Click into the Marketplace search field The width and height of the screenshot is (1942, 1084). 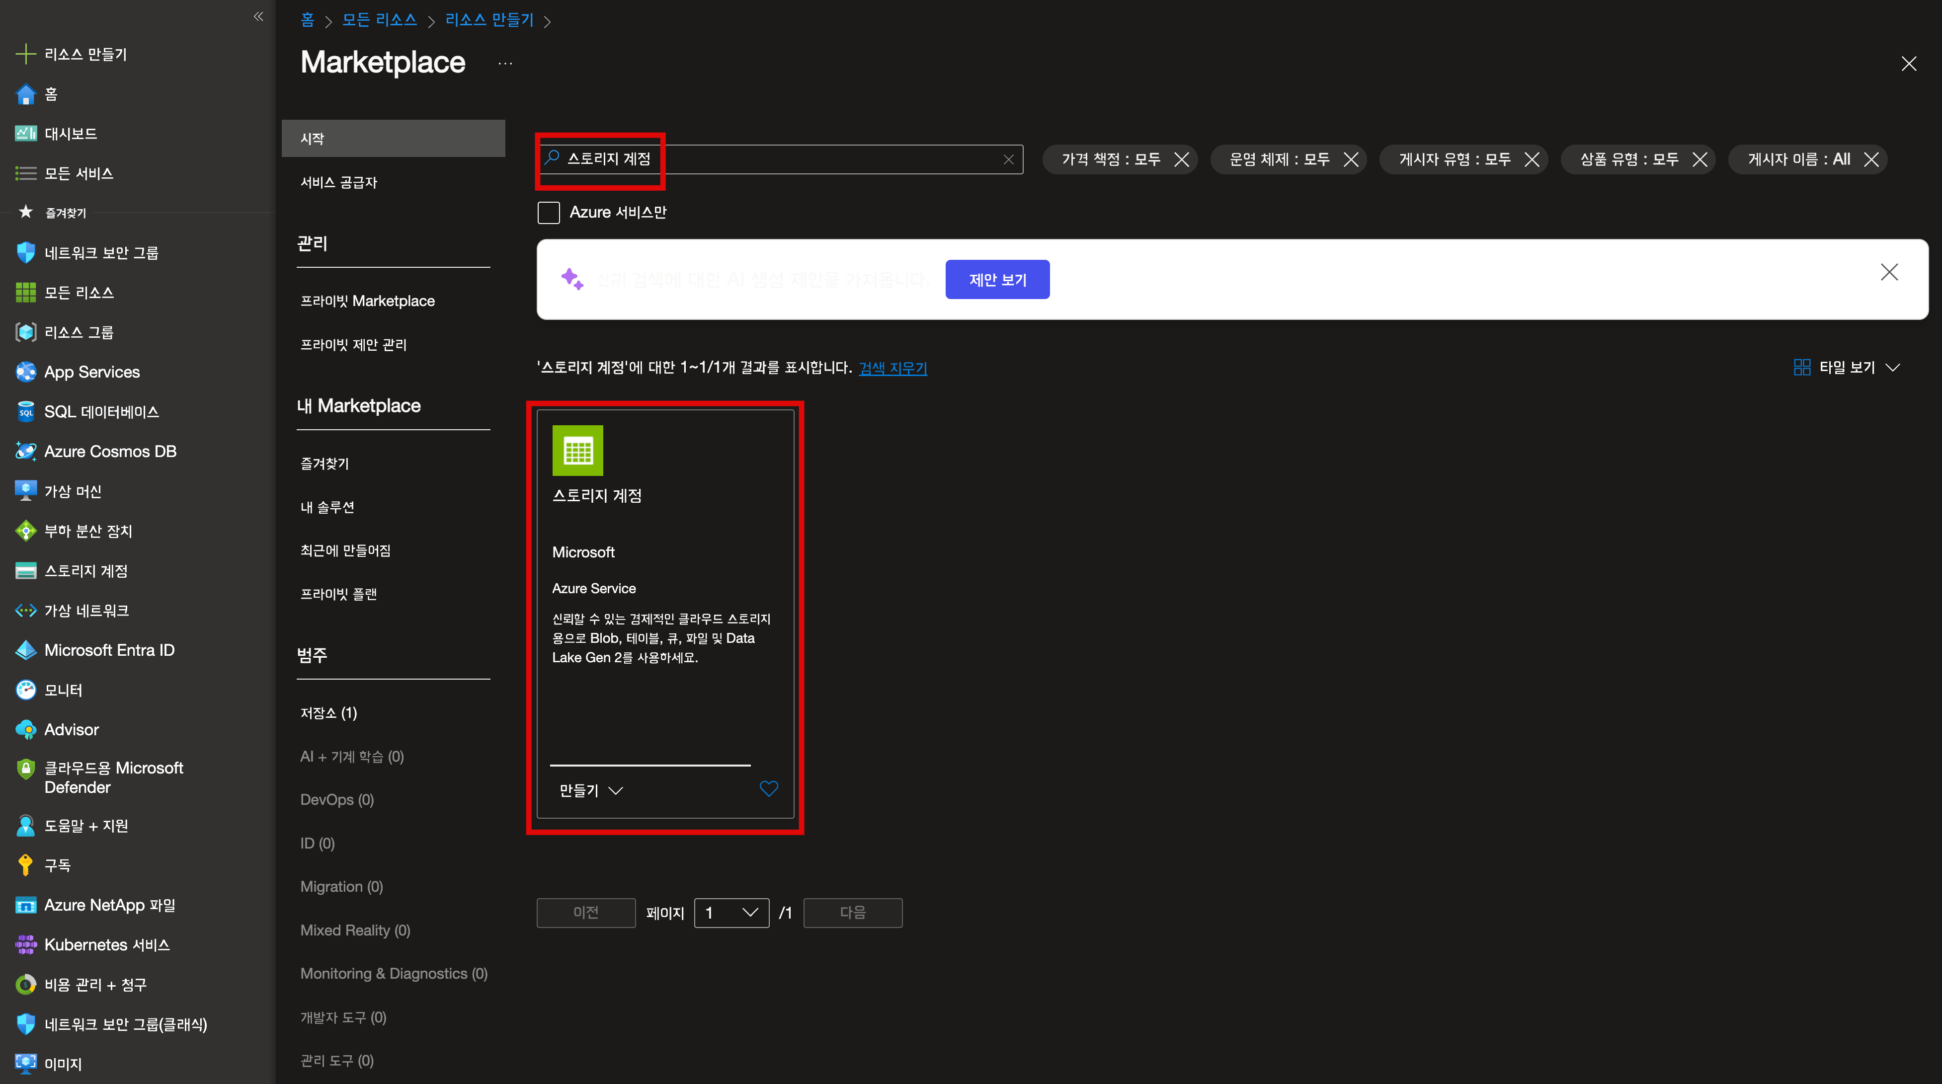pos(780,159)
